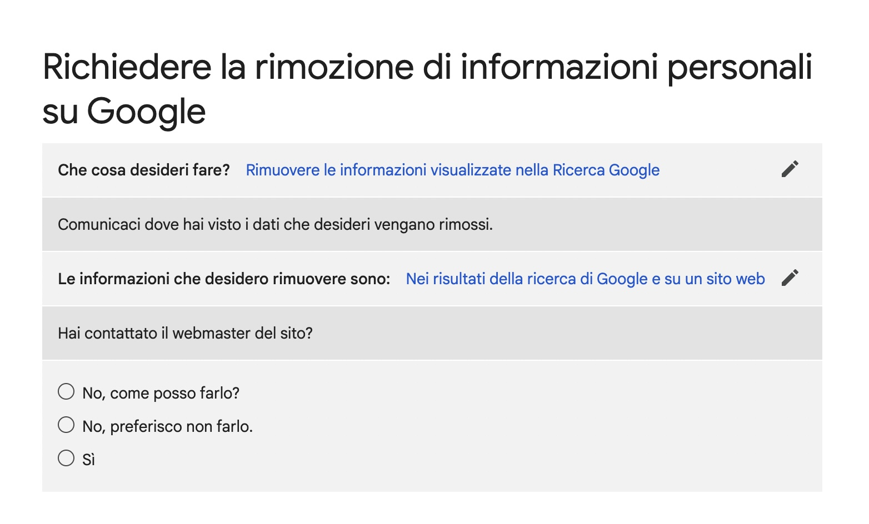Viewport: 869px width, 524px height.
Task: Click the unselected circle next to 'No, preferisco non farlo.'
Action: click(x=66, y=425)
